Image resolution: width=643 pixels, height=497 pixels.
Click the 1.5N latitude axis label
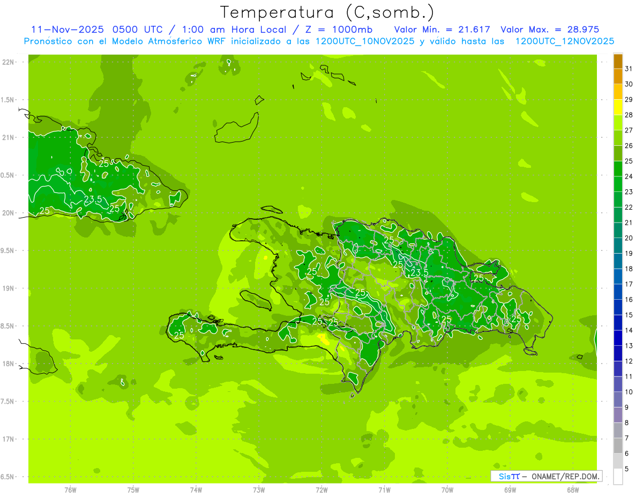(8, 100)
